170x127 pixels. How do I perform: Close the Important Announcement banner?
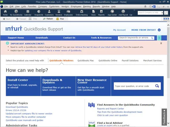tap(161, 43)
